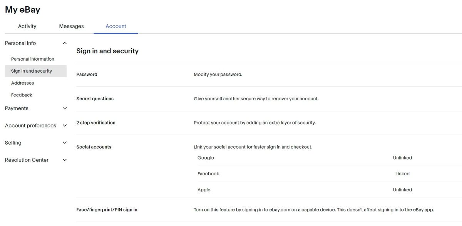The image size is (462, 226).
Task: Link your Apple account
Action: [x=402, y=189]
